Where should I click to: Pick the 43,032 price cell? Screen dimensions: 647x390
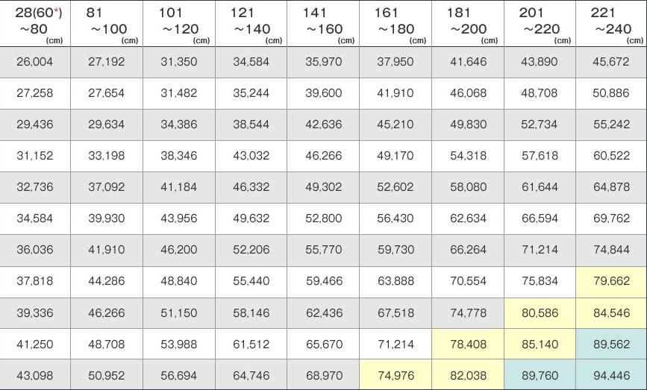pyautogui.click(x=251, y=156)
